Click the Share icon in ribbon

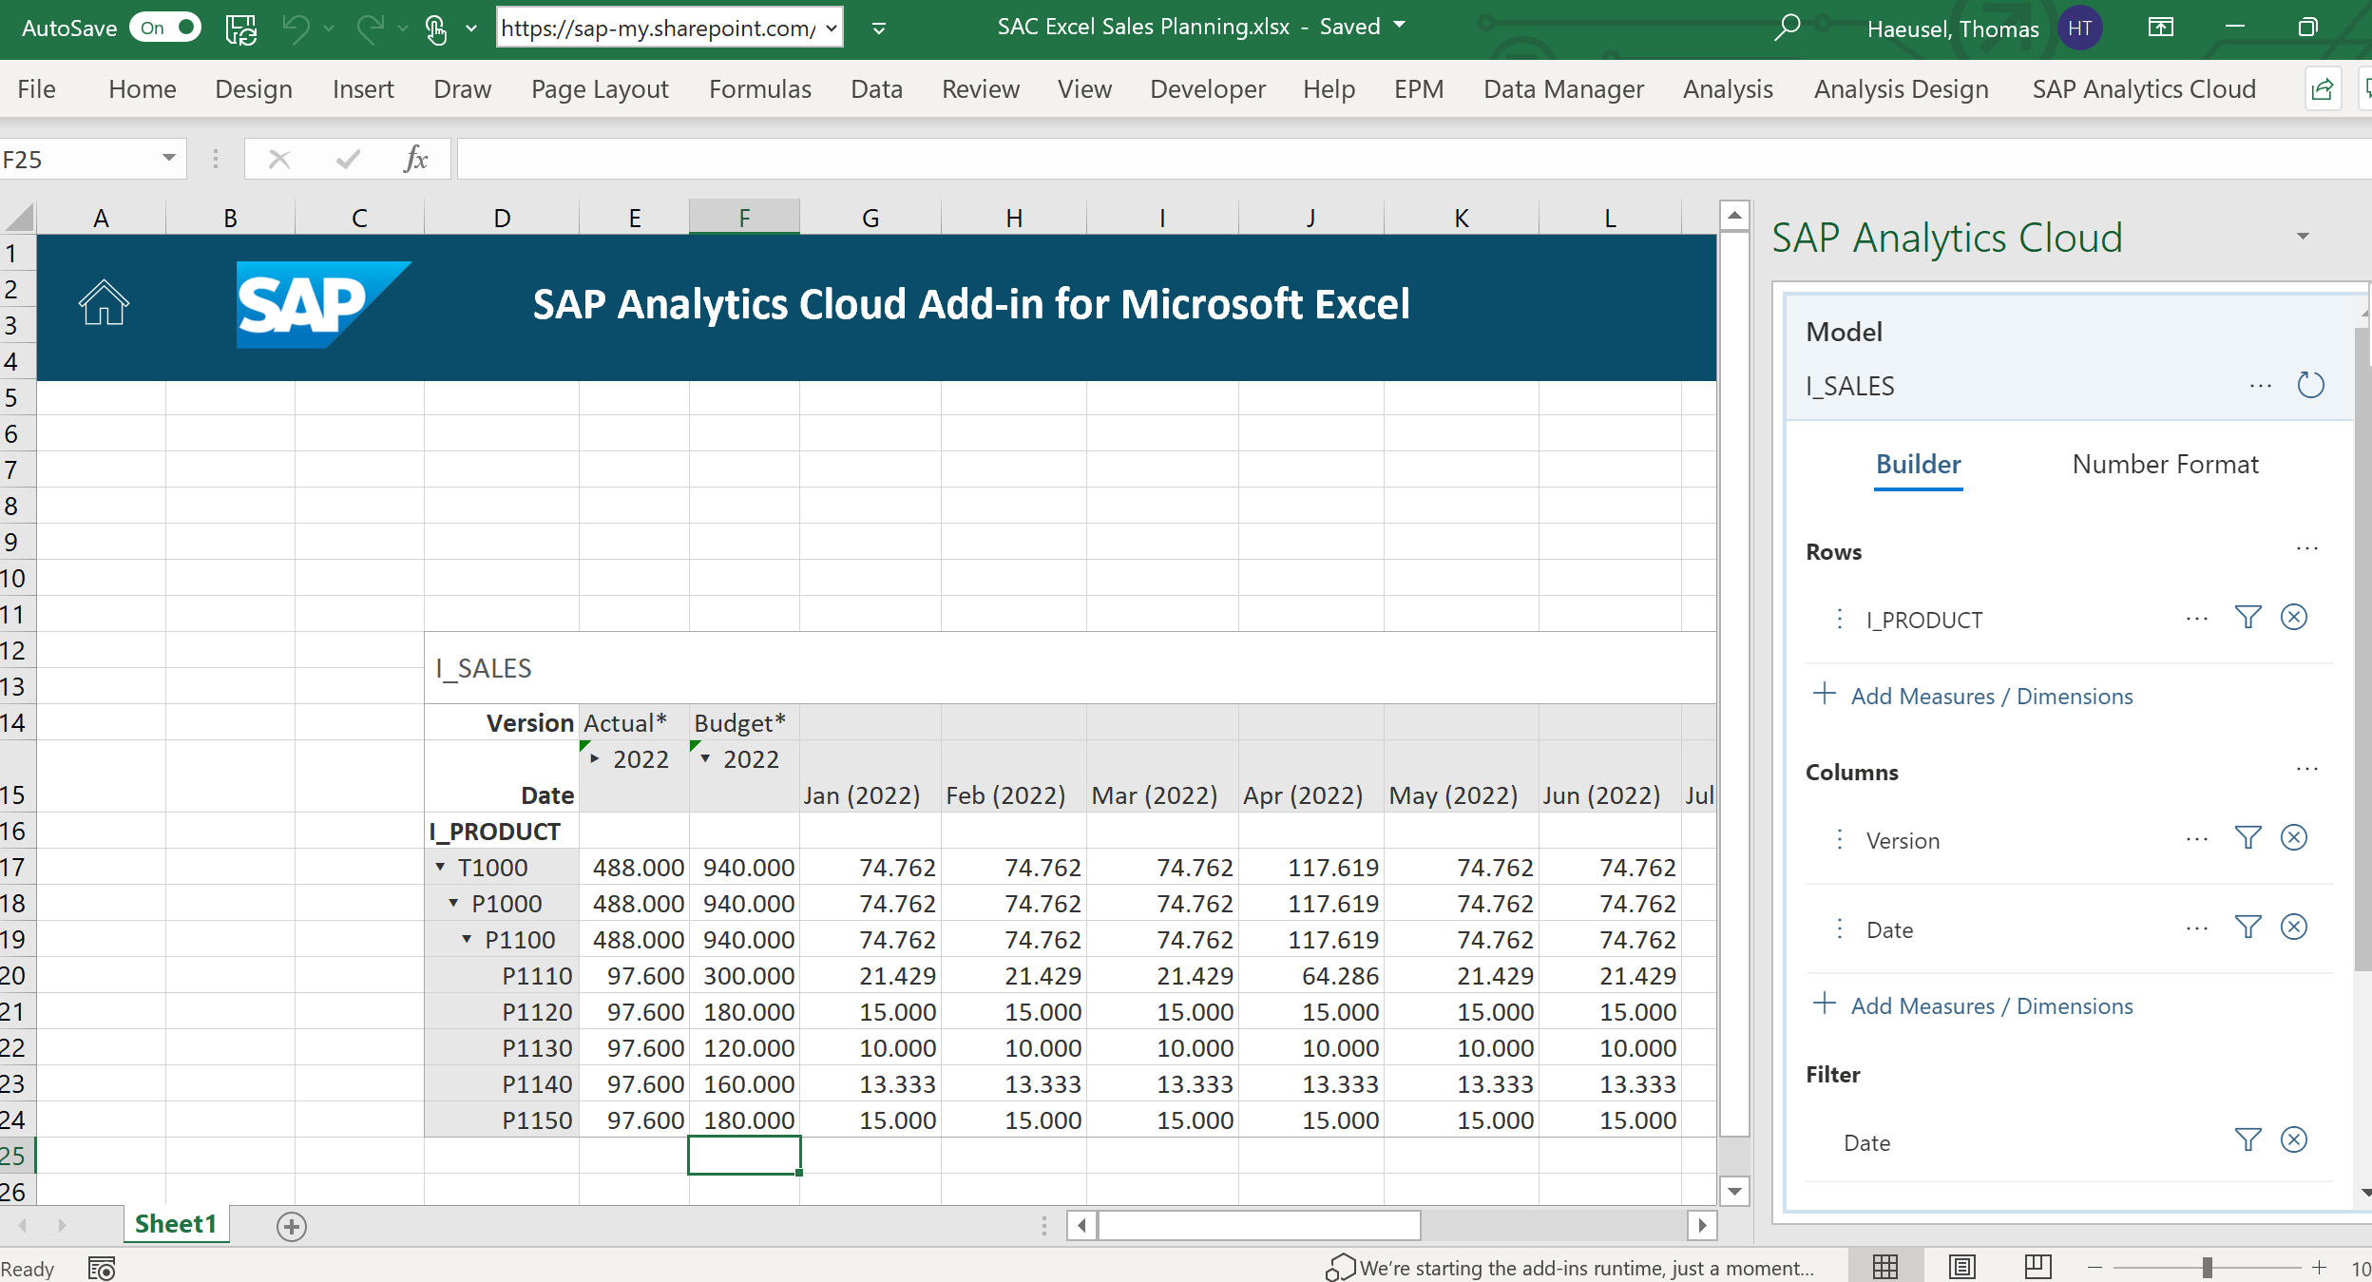click(2322, 89)
